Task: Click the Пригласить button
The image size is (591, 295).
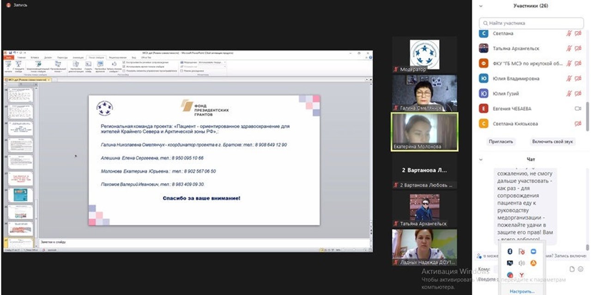Action: pos(501,142)
